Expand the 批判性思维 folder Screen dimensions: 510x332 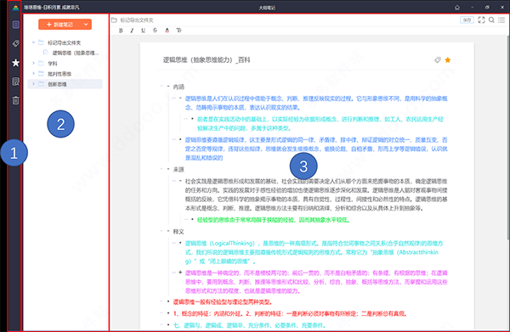(33, 74)
